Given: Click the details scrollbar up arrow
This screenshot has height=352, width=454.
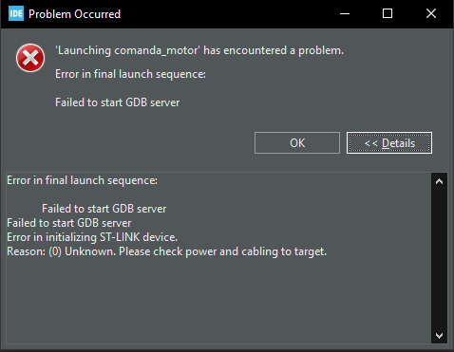Looking at the screenshot, I should pos(439,181).
